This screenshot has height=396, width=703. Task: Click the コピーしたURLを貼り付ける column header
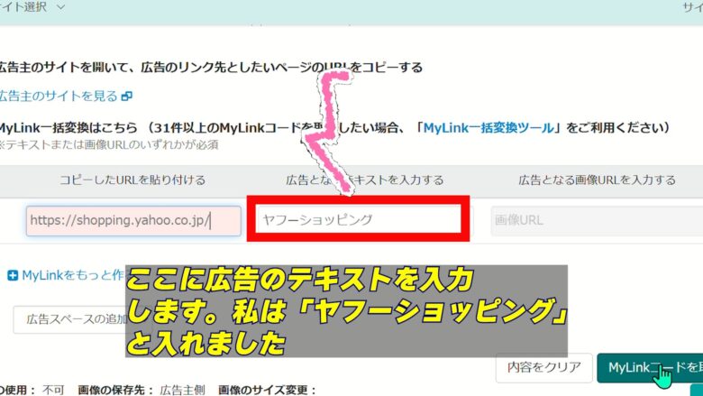(x=132, y=180)
